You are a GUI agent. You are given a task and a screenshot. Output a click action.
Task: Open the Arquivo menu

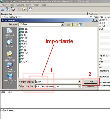4,5
